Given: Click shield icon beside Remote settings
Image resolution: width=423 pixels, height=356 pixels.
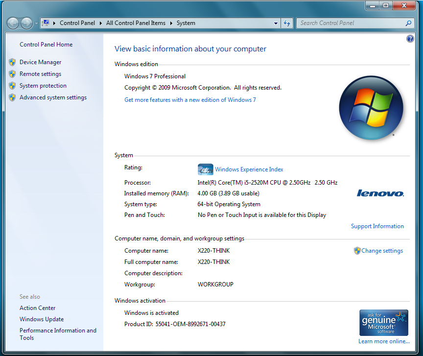Looking at the screenshot, I should point(12,73).
